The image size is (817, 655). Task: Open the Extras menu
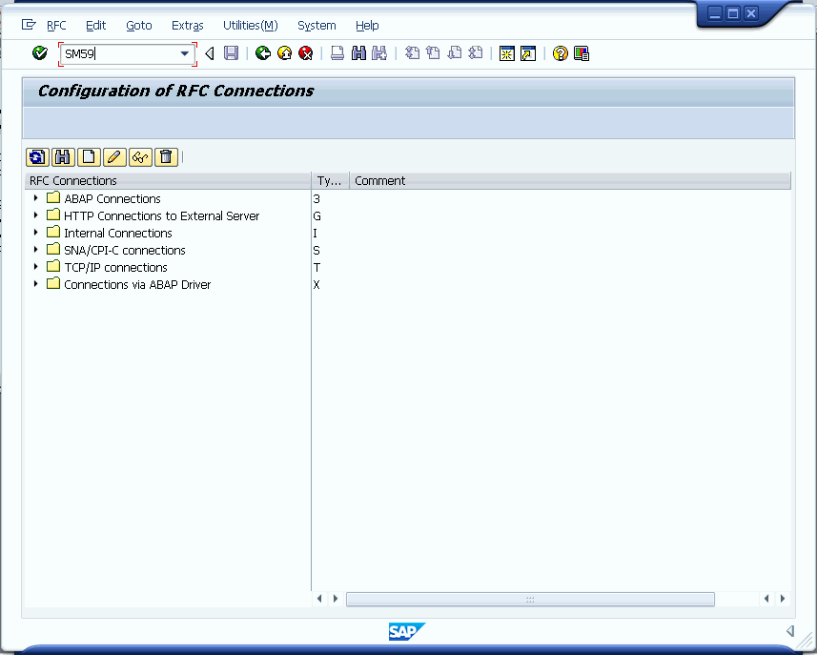pos(188,25)
